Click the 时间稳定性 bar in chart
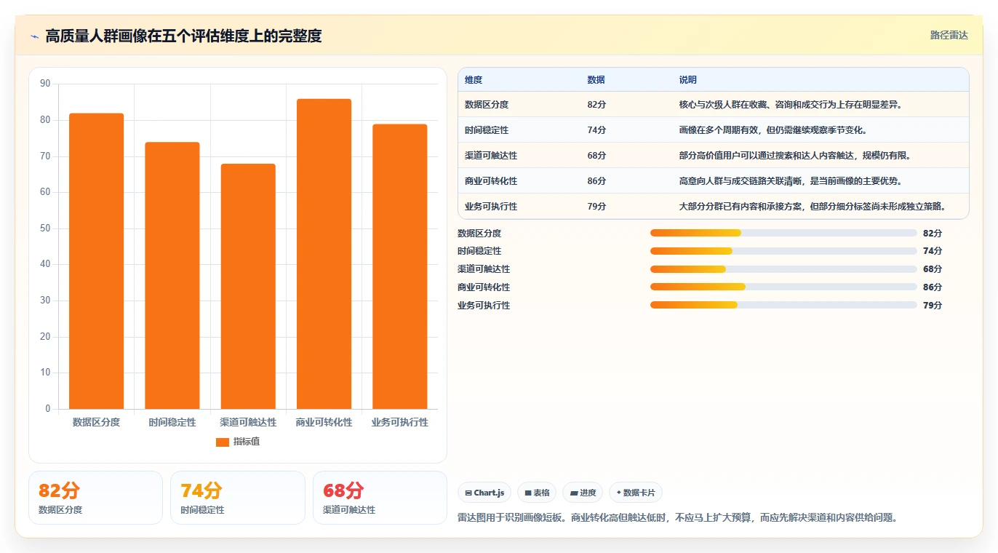 pyautogui.click(x=172, y=276)
